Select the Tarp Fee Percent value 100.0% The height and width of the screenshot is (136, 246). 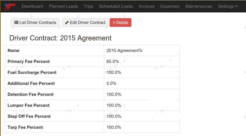[x=114, y=127]
